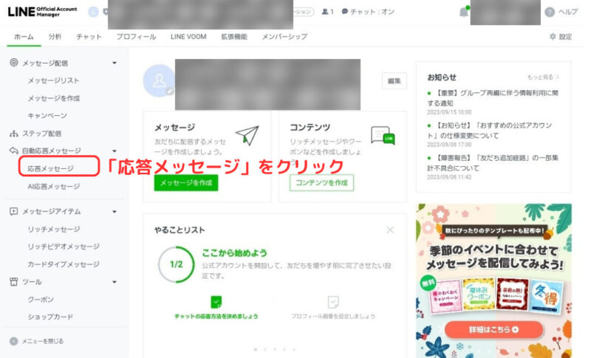The width and height of the screenshot is (591, 358).
Task: Open the チャット tab
Action: [x=89, y=36]
